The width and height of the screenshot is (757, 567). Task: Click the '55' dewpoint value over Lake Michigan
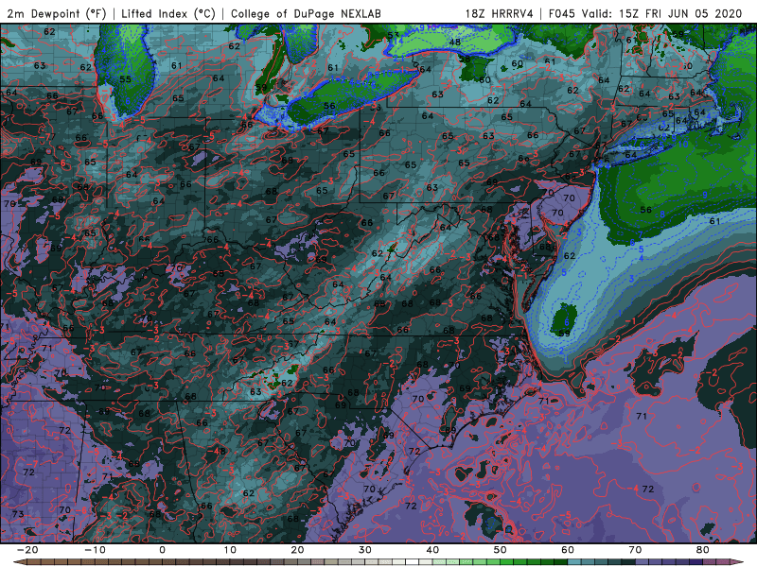click(125, 79)
